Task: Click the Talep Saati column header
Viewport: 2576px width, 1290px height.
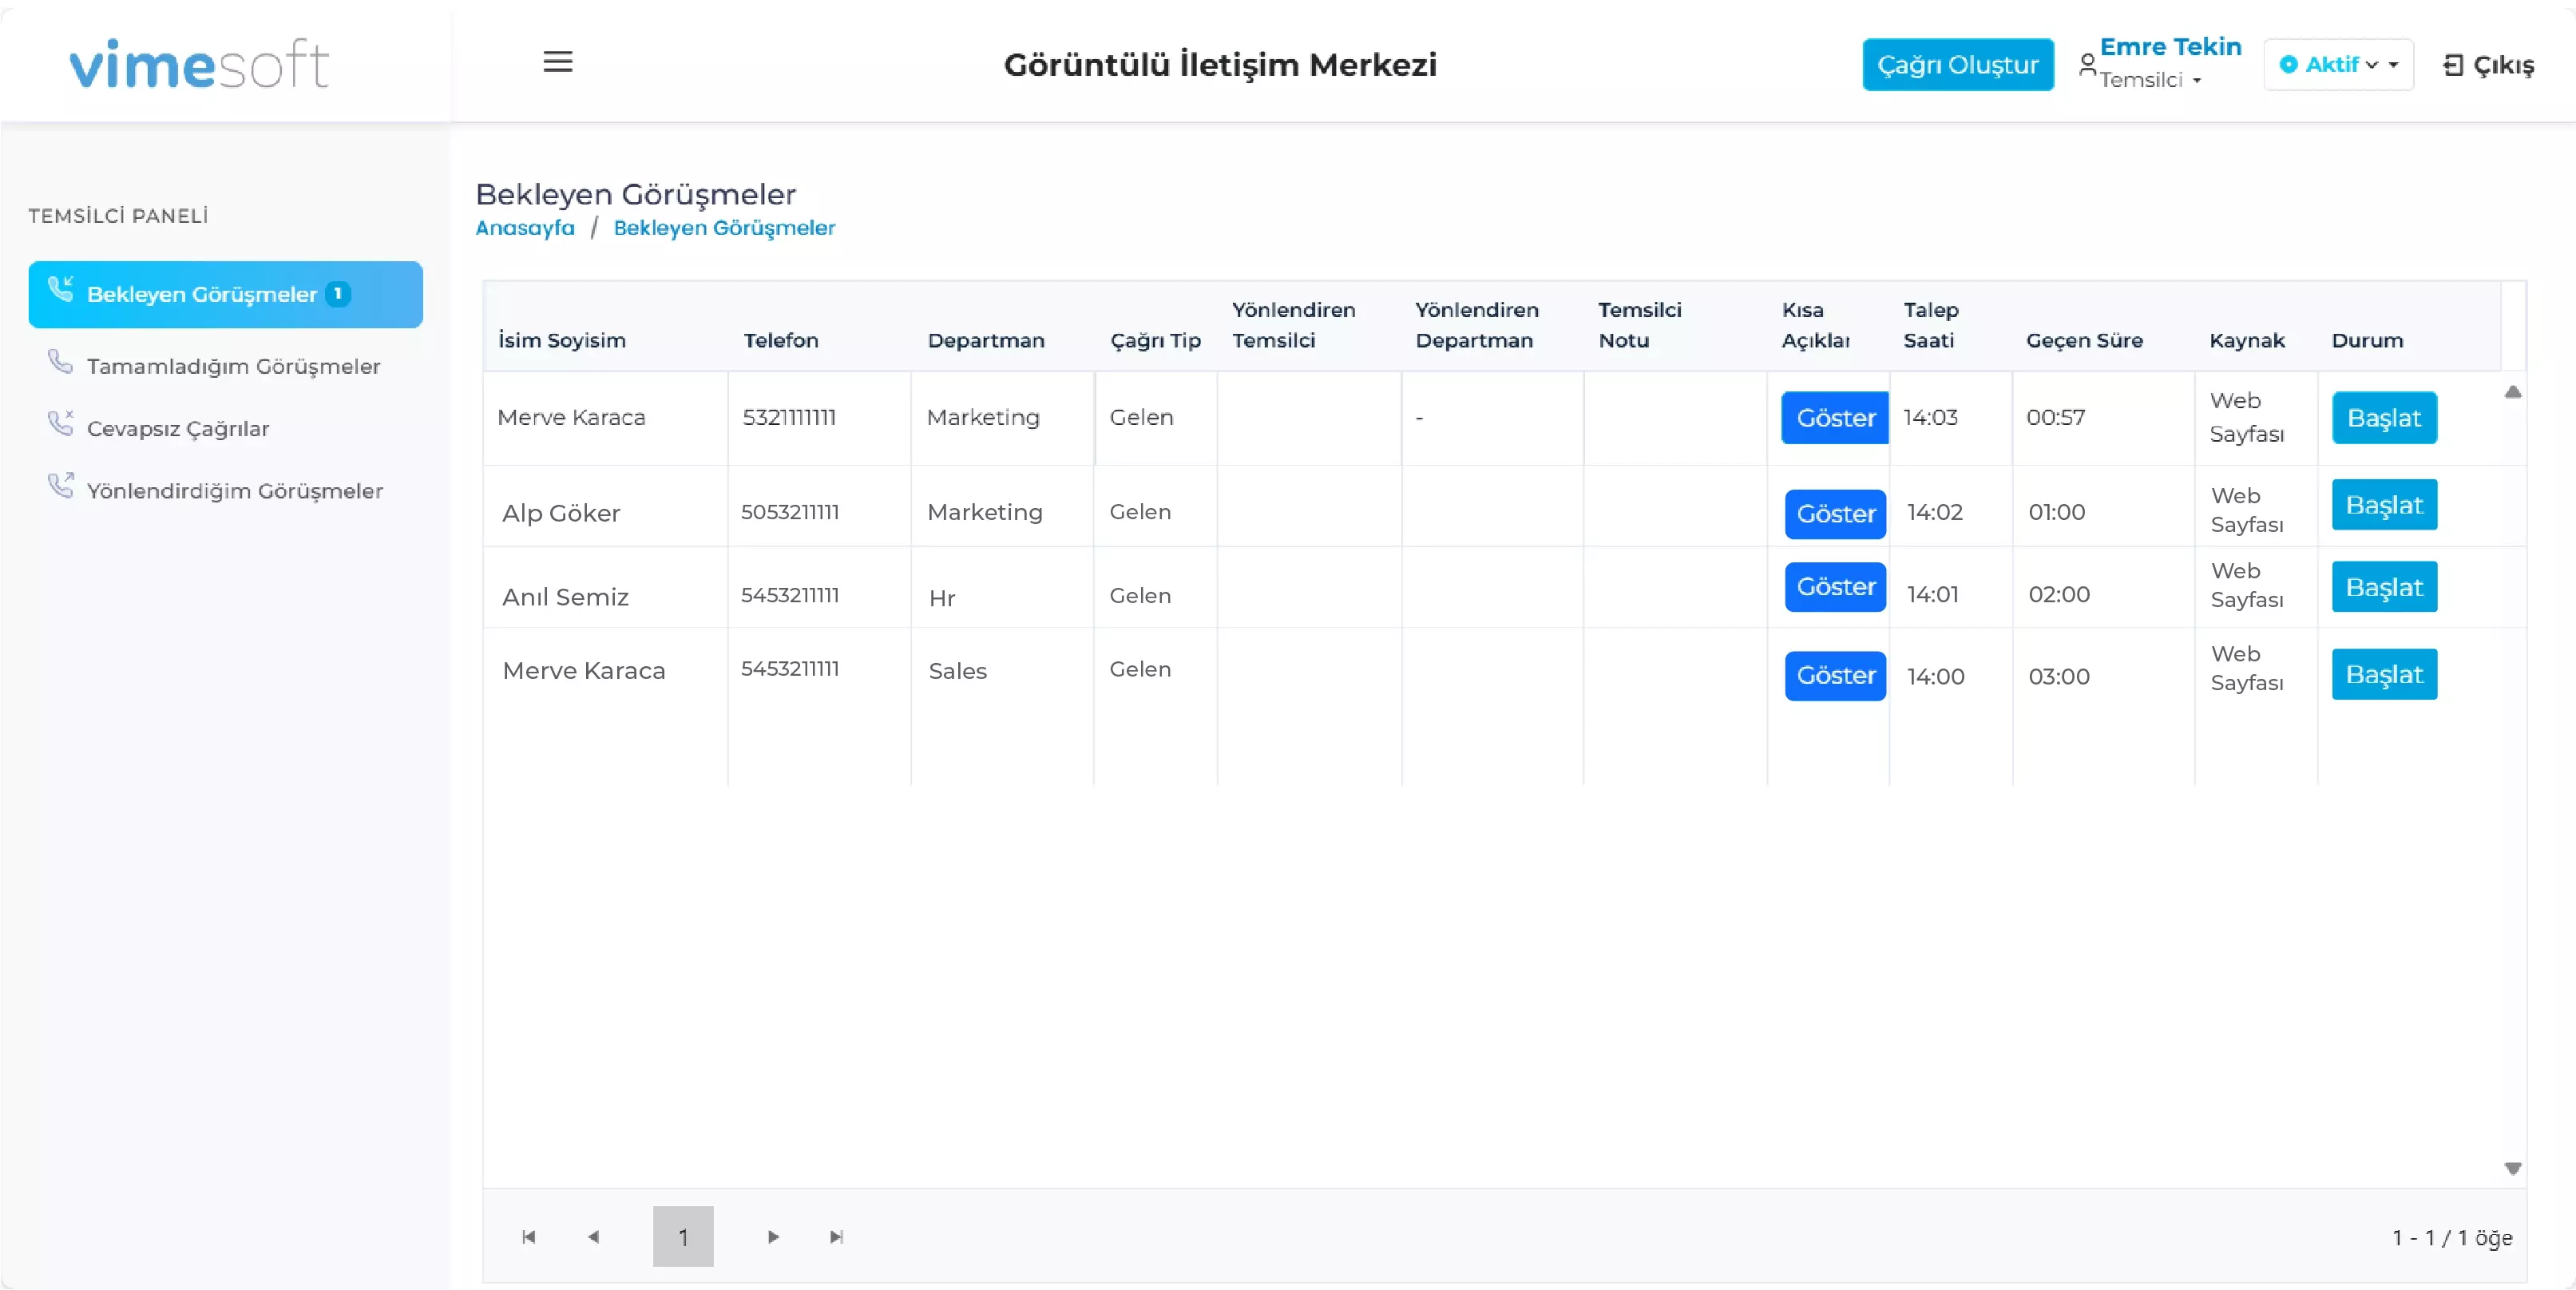Action: pyautogui.click(x=1931, y=325)
